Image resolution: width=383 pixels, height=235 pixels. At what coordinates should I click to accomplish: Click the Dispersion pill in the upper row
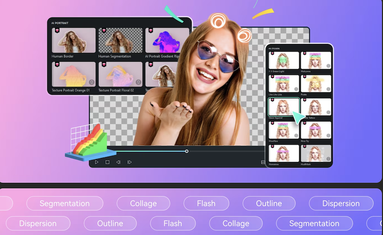[x=341, y=203]
